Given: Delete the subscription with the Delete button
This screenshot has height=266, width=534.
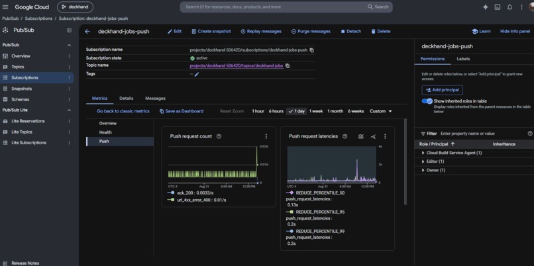Looking at the screenshot, I should point(381,31).
